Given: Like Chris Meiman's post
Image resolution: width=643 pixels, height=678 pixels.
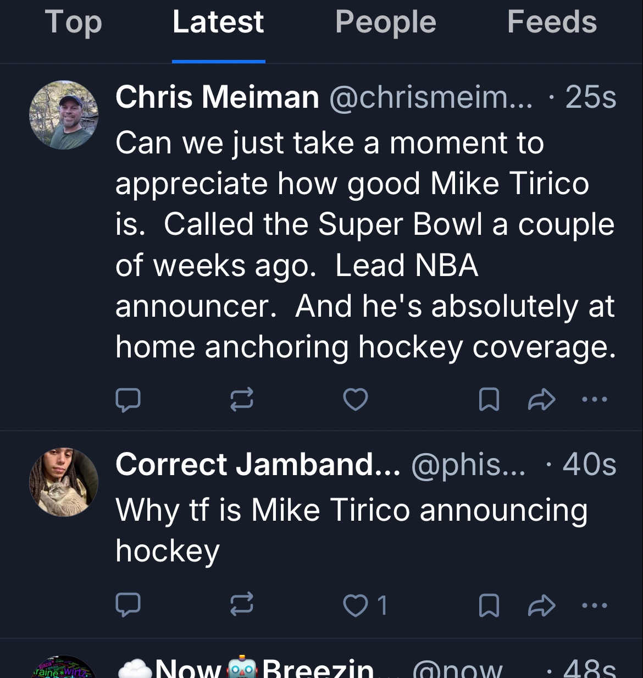Looking at the screenshot, I should pos(356,400).
